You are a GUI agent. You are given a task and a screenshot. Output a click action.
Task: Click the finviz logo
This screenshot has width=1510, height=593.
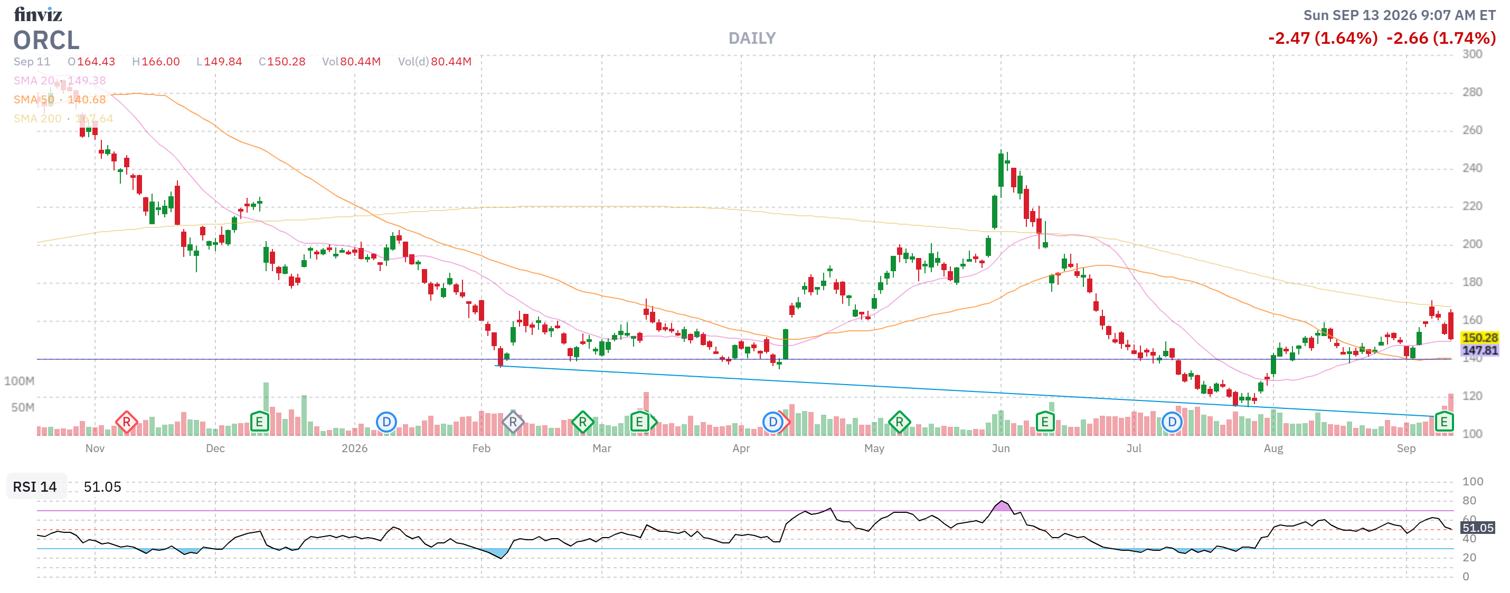coord(38,14)
